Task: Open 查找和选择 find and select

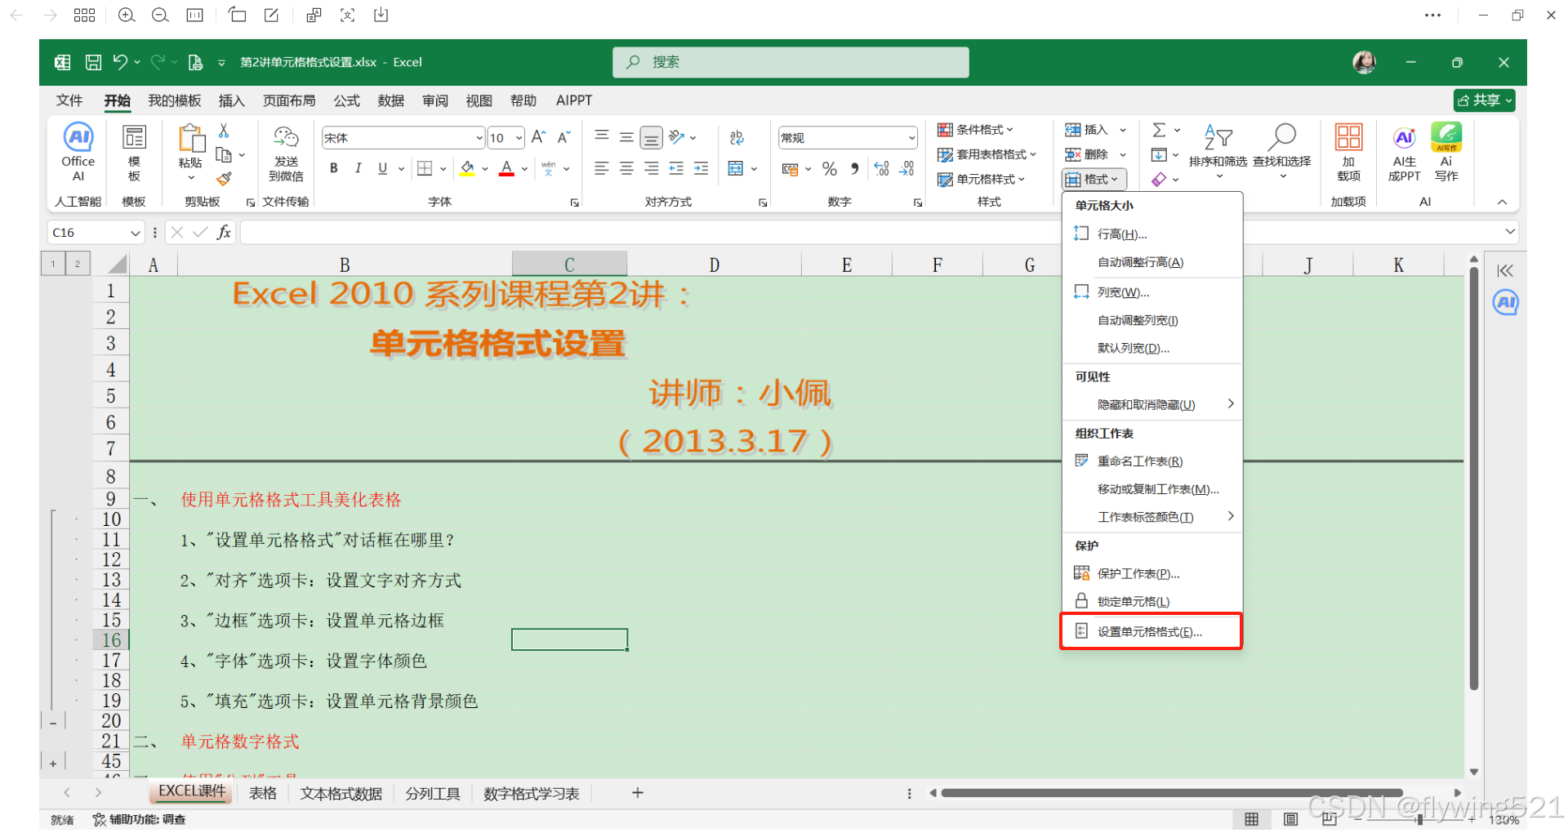Action: pyautogui.click(x=1282, y=152)
